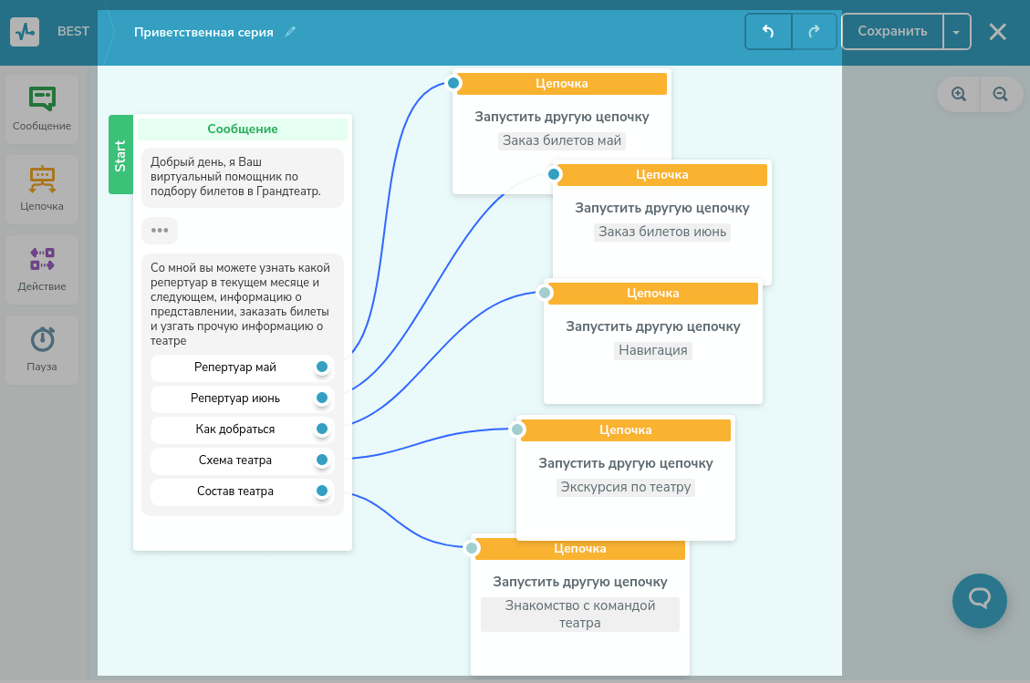The height and width of the screenshot is (683, 1030).
Task: Click the Навигация chain label
Action: click(653, 351)
